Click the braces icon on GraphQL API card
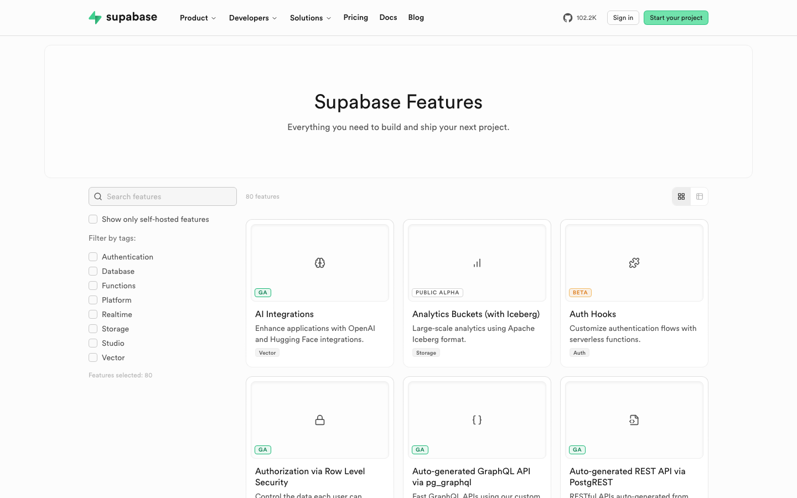The height and width of the screenshot is (498, 797). 477,420
